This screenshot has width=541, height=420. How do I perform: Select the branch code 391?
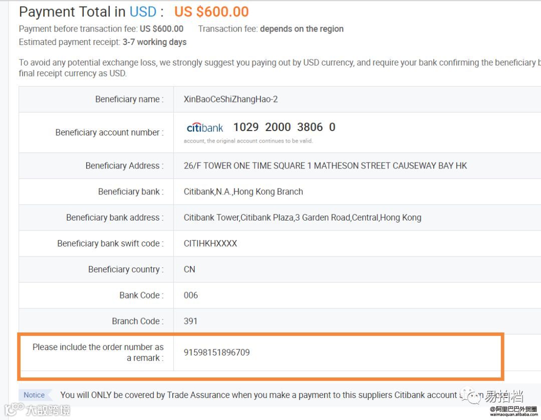(190, 321)
